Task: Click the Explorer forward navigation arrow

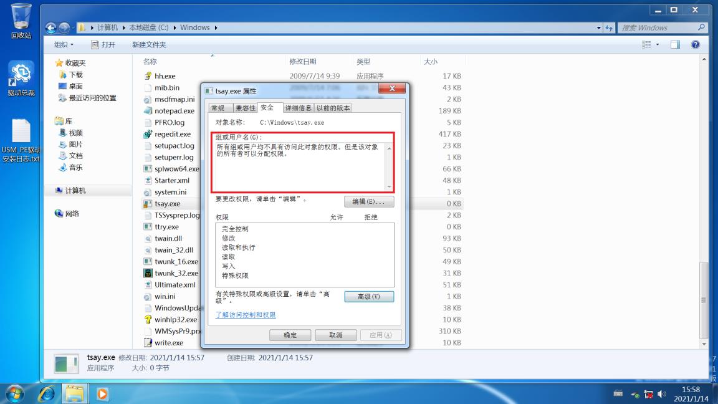Action: 64,28
